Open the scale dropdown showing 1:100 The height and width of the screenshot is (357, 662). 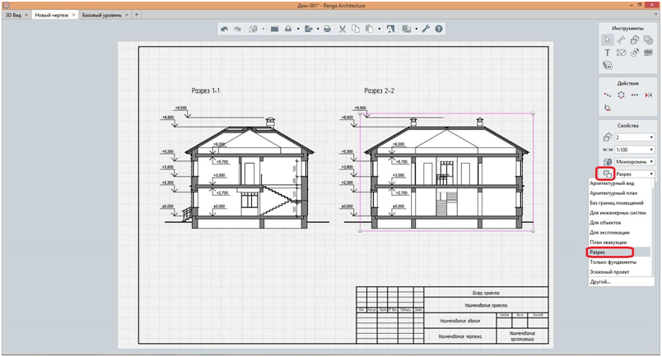(x=634, y=150)
